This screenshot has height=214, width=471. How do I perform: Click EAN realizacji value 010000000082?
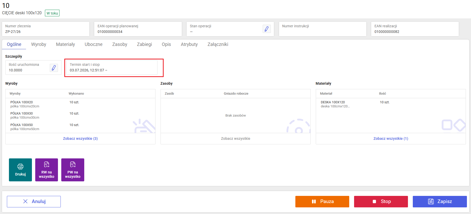point(387,32)
